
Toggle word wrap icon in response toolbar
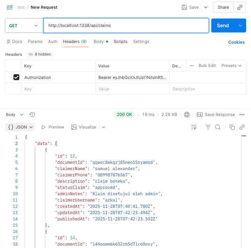(194, 127)
